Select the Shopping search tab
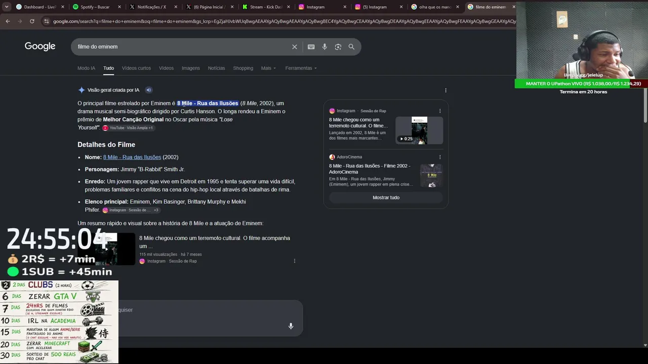 (243, 68)
